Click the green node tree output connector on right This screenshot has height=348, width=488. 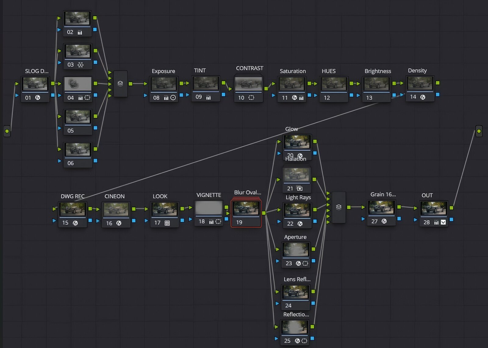[x=479, y=131]
